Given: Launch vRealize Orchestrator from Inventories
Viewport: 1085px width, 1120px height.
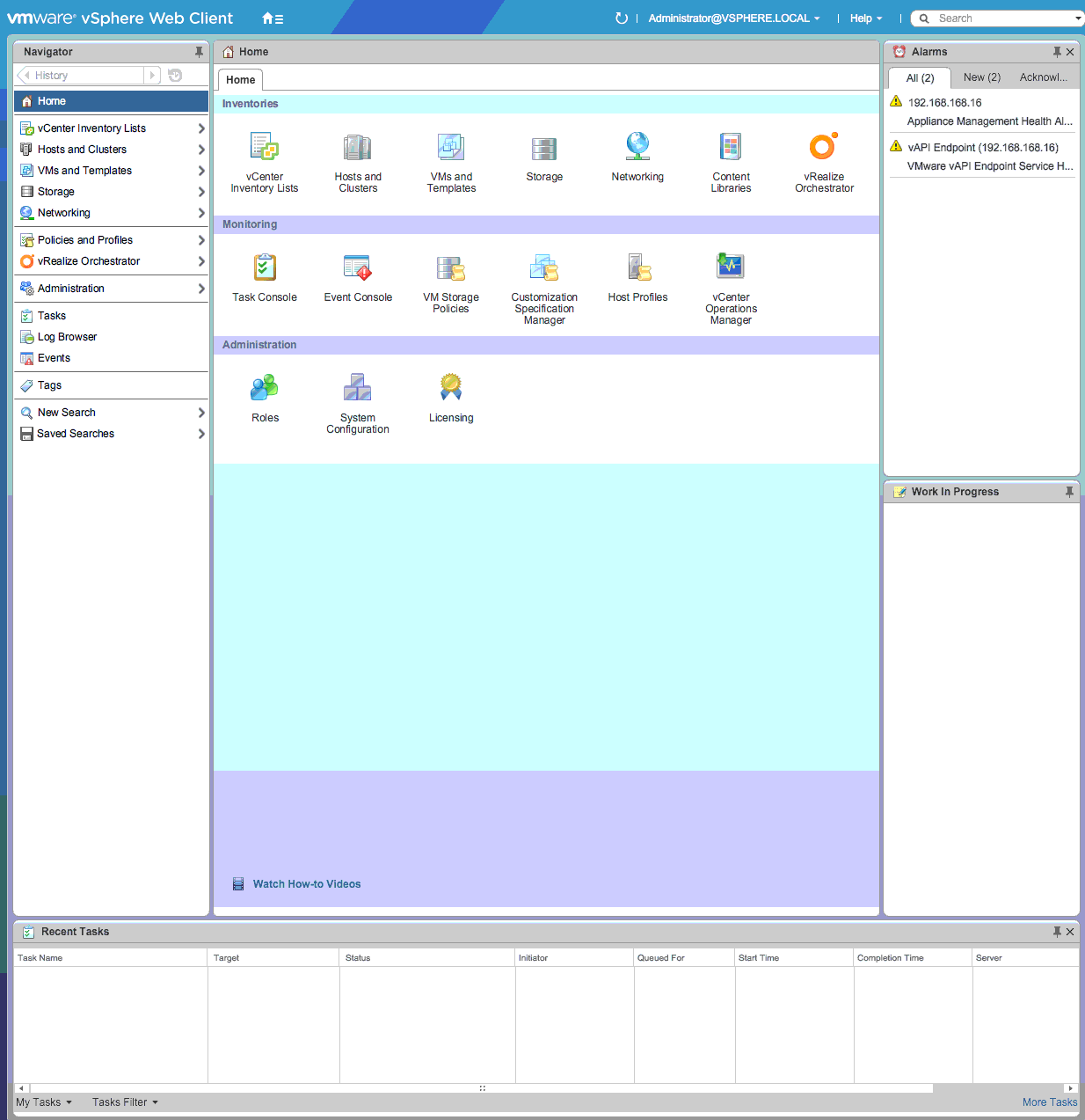Looking at the screenshot, I should [x=824, y=148].
